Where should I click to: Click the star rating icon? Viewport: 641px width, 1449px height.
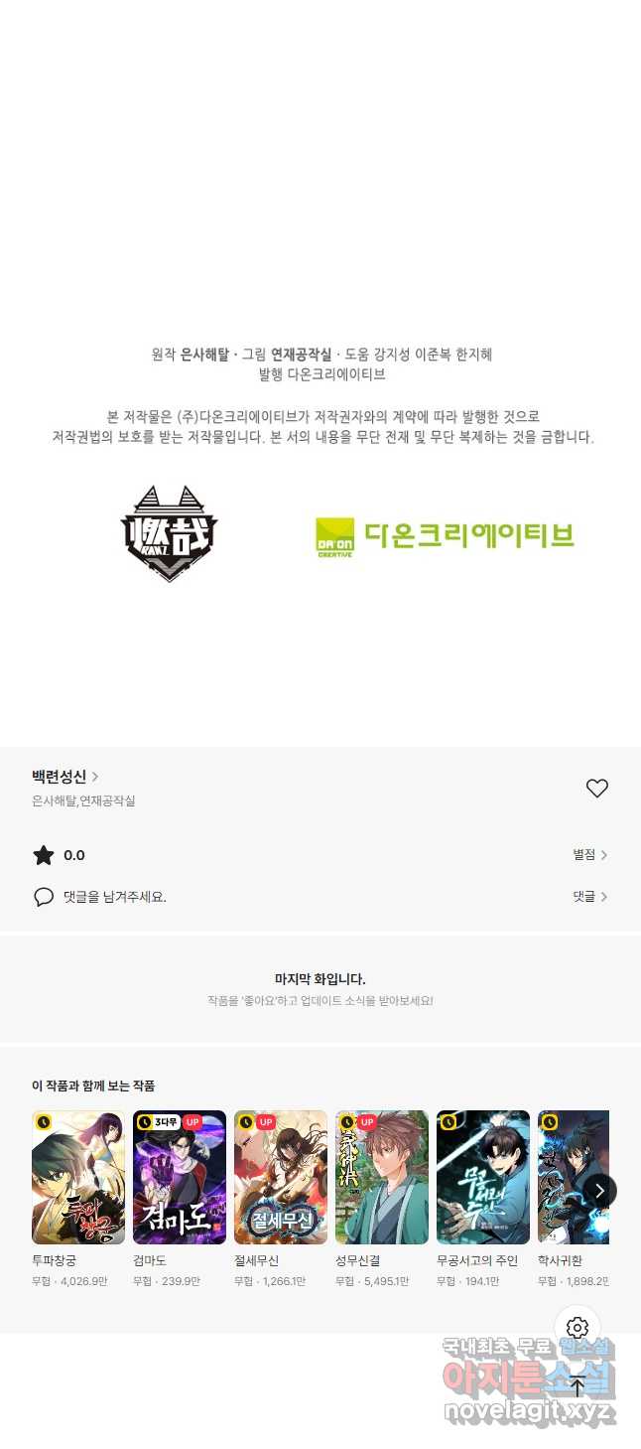click(44, 855)
